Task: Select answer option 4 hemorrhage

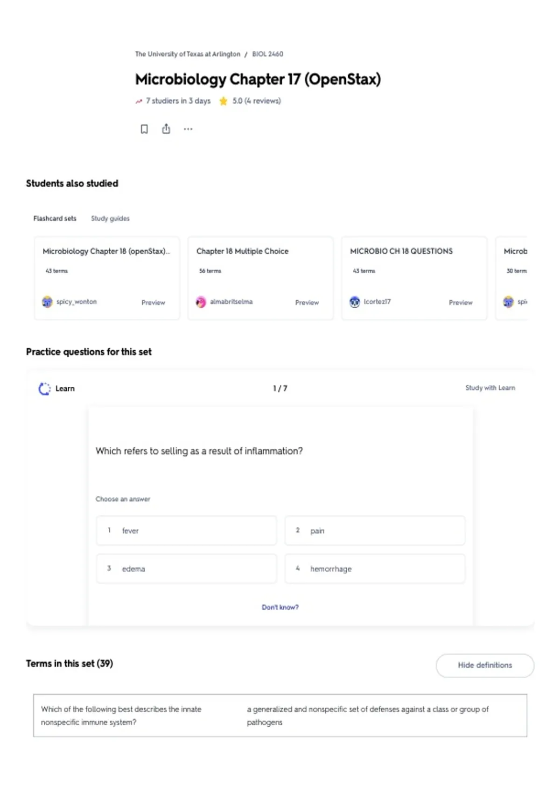Action: [x=375, y=568]
